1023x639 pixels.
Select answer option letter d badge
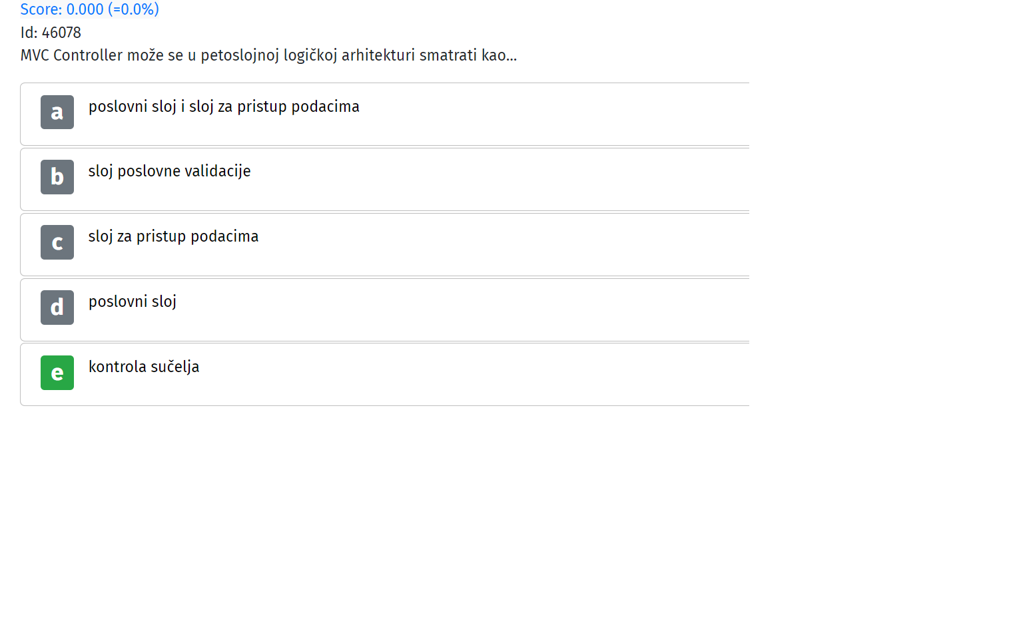click(57, 308)
